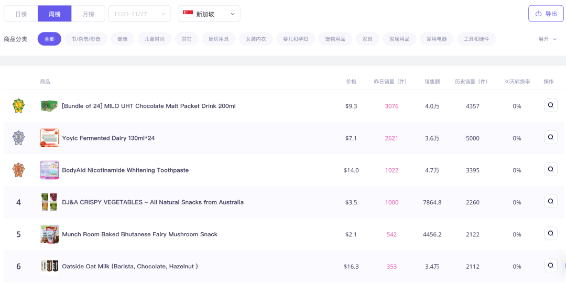Open MILO UHT Chocolate Malt Packet Drink title
This screenshot has height=284, width=566.
(149, 106)
